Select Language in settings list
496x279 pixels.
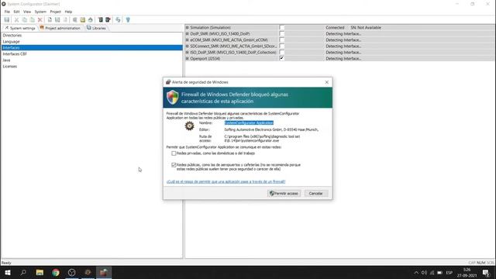[x=12, y=41]
